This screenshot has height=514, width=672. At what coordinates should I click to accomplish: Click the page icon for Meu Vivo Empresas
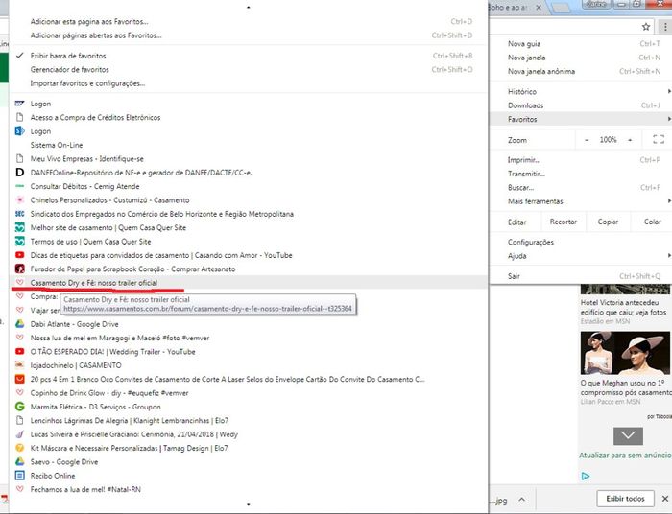pos(20,159)
